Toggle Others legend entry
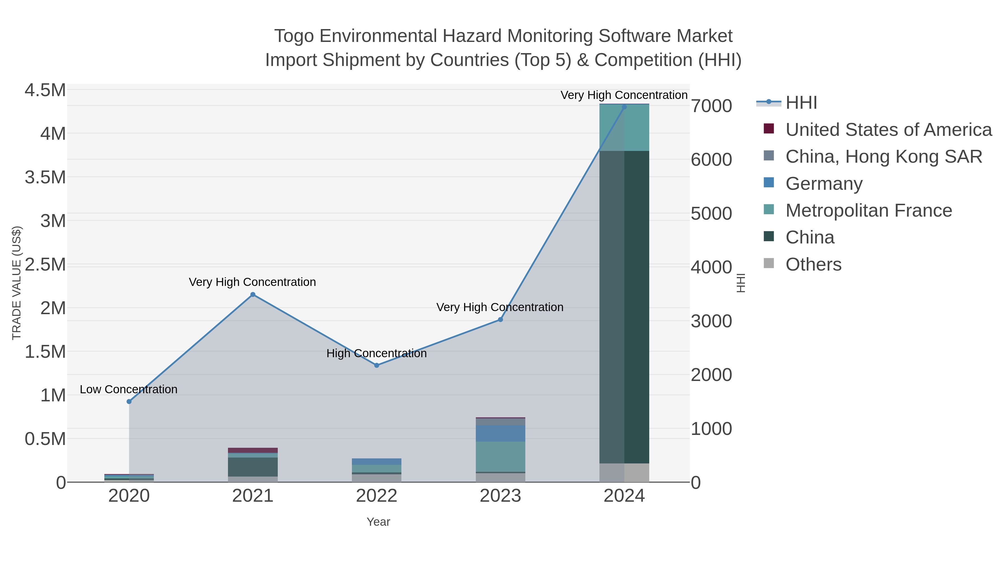The height and width of the screenshot is (566, 1007). click(x=802, y=264)
